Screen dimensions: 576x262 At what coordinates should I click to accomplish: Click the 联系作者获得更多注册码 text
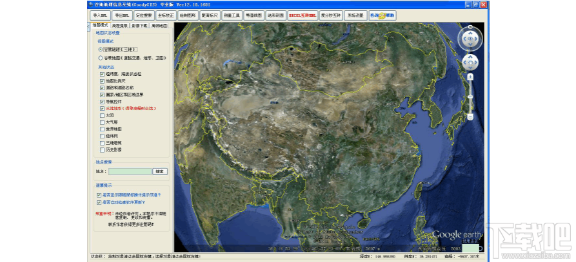click(131, 224)
